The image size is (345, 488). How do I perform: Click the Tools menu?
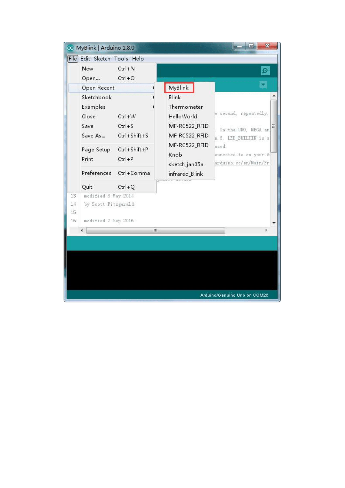click(121, 59)
